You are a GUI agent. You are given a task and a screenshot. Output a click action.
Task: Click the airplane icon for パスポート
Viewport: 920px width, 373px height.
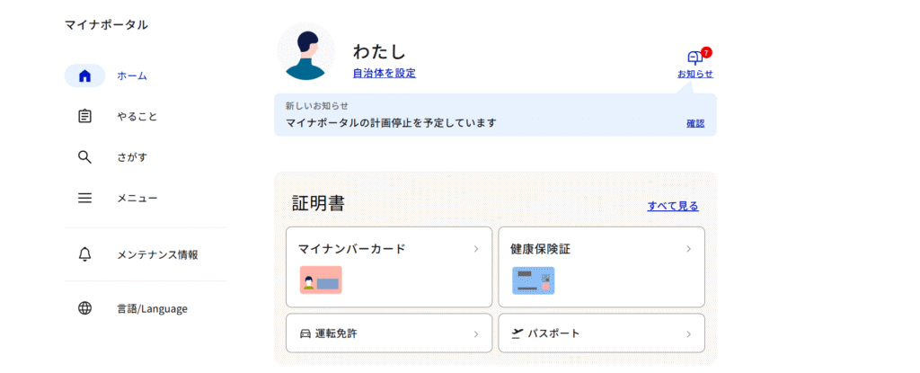point(517,333)
